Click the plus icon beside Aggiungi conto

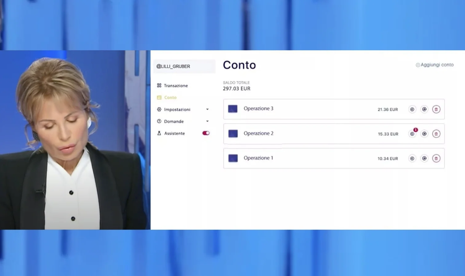(x=418, y=65)
